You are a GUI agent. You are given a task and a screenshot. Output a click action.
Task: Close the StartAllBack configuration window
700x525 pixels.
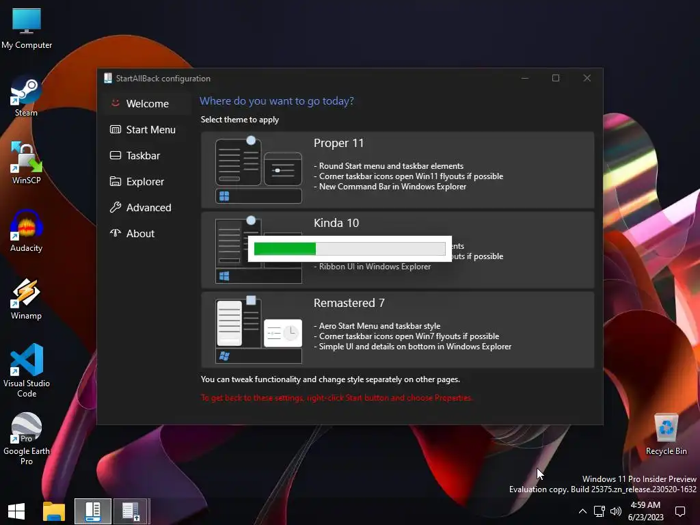(587, 78)
